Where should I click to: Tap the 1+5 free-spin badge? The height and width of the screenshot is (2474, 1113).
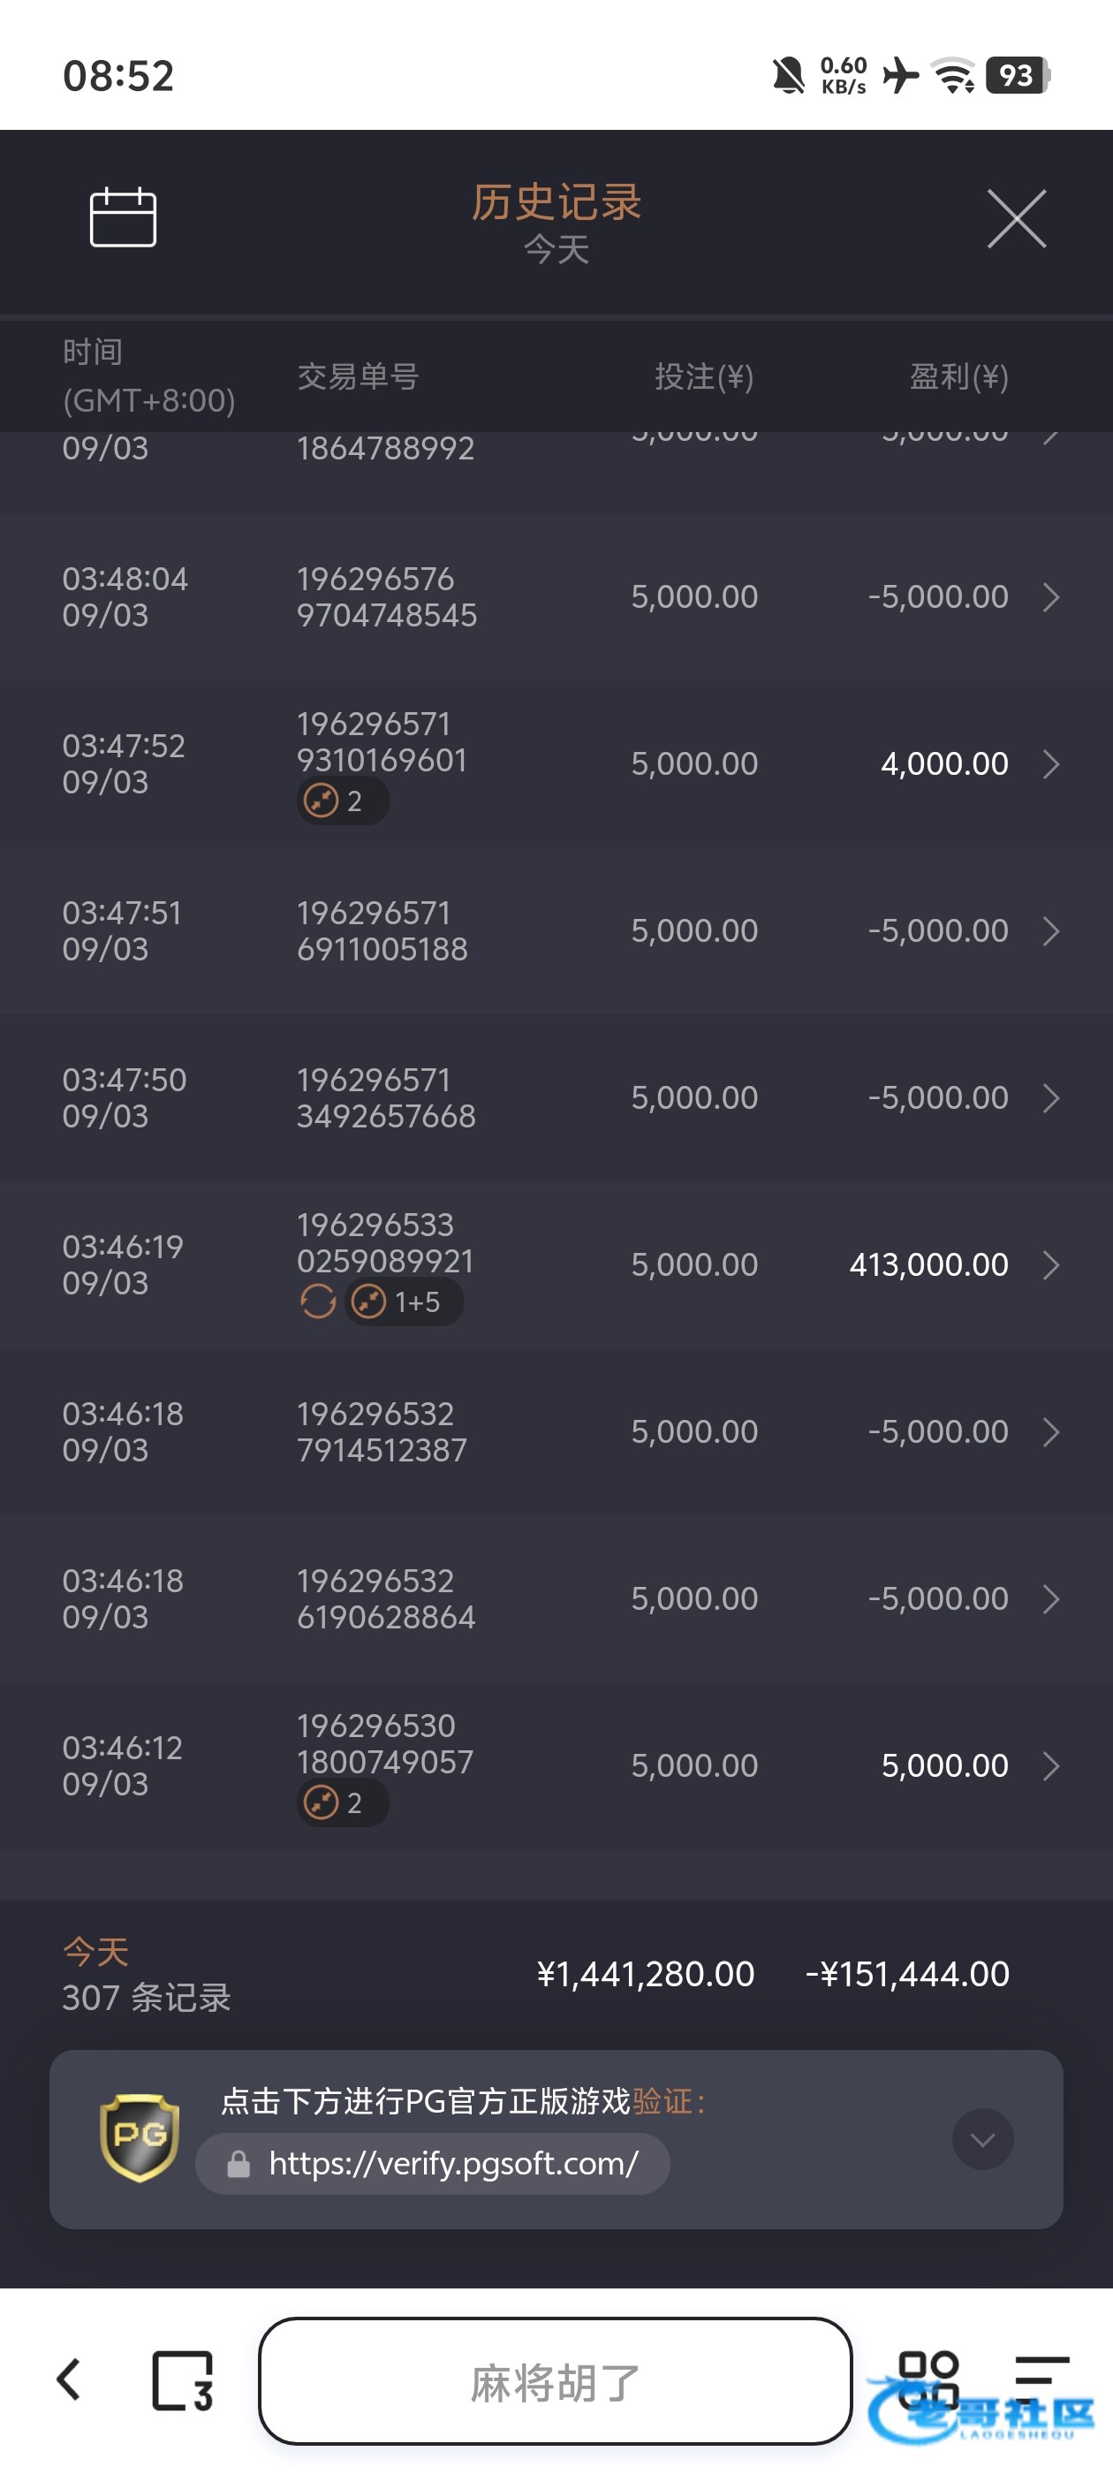tap(405, 1302)
